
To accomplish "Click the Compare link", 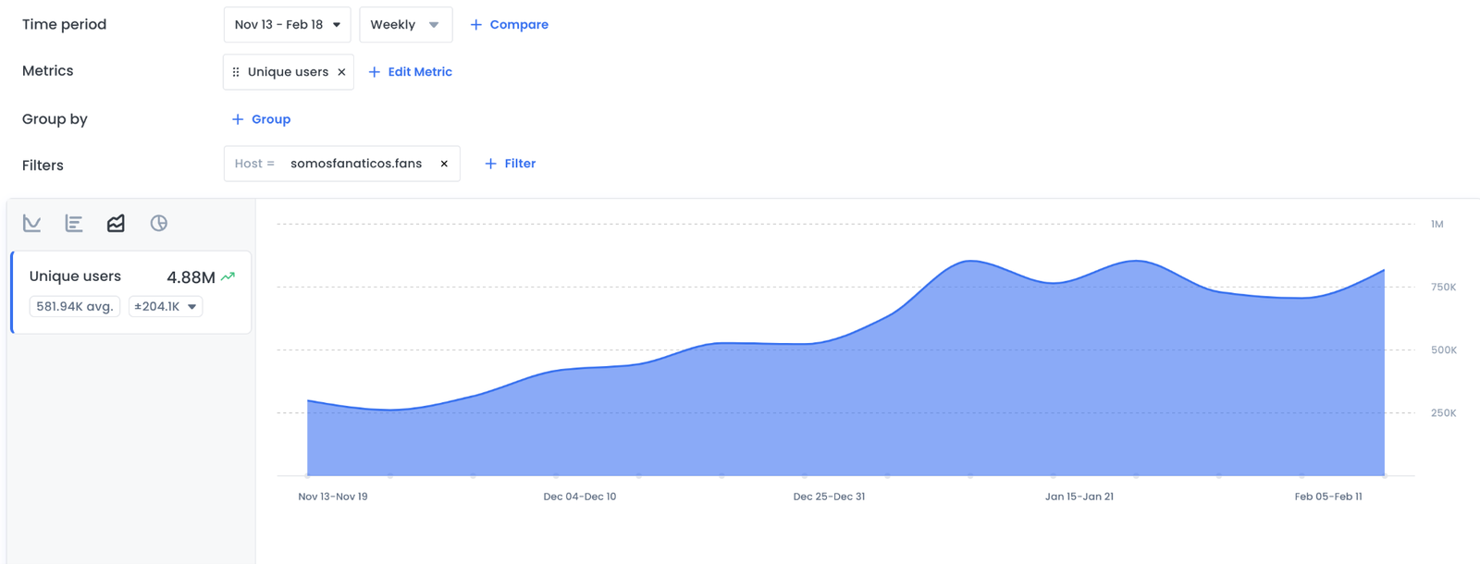I will (x=519, y=25).
